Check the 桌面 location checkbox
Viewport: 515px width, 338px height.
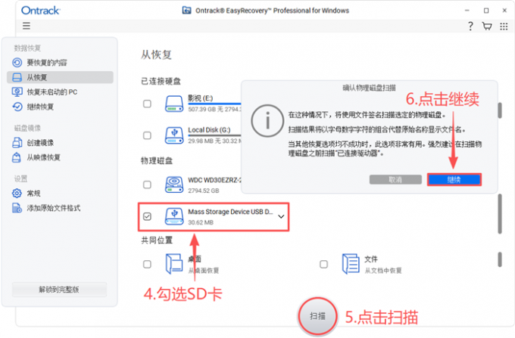click(147, 264)
